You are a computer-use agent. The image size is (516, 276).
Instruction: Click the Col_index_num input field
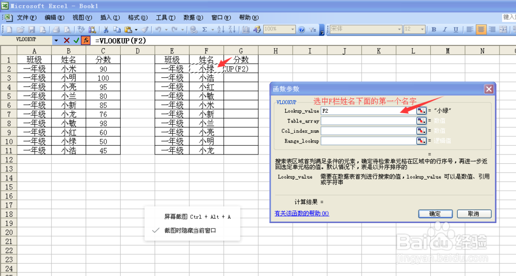pos(368,131)
